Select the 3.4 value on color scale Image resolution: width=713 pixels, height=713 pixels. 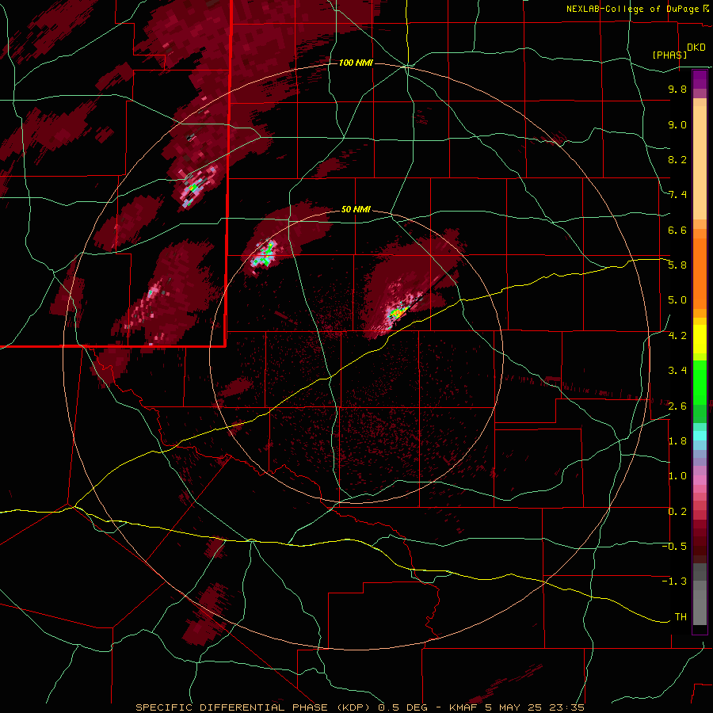[677, 371]
